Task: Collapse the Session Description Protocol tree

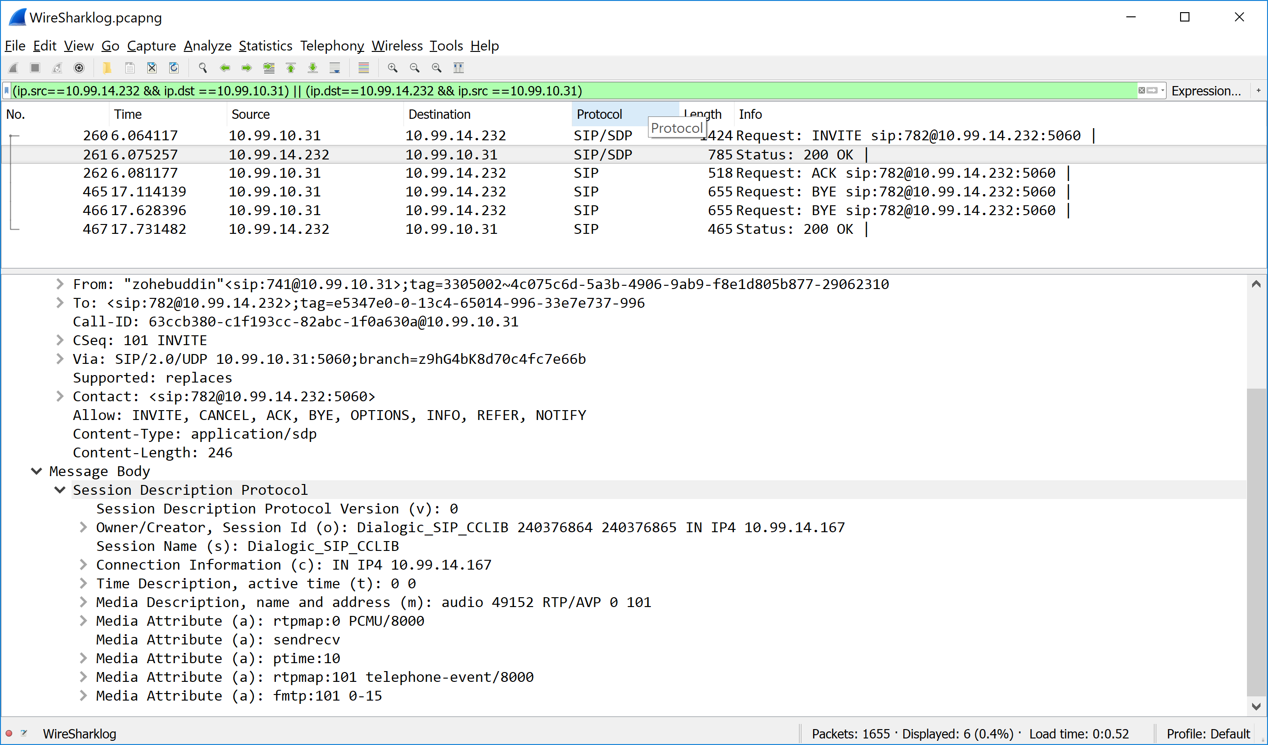Action: pyautogui.click(x=60, y=490)
